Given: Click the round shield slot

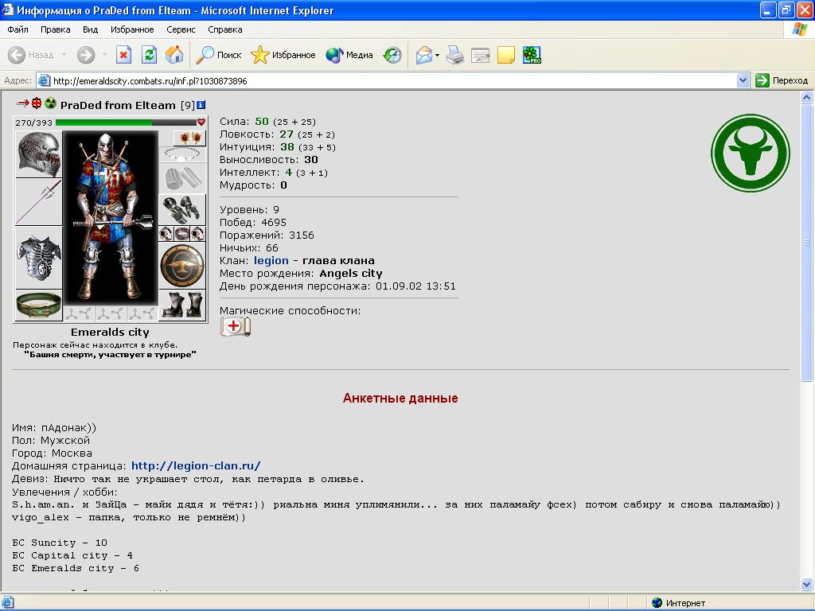Looking at the screenshot, I should point(182,266).
